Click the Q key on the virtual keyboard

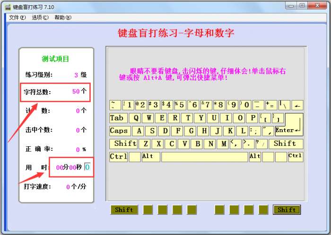pos(136,118)
